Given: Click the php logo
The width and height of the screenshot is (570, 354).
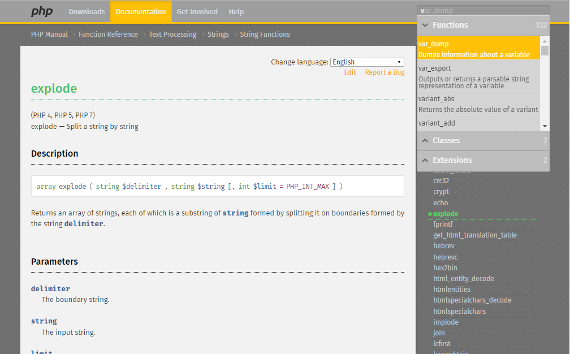Looking at the screenshot, I should pyautogui.click(x=42, y=12).
